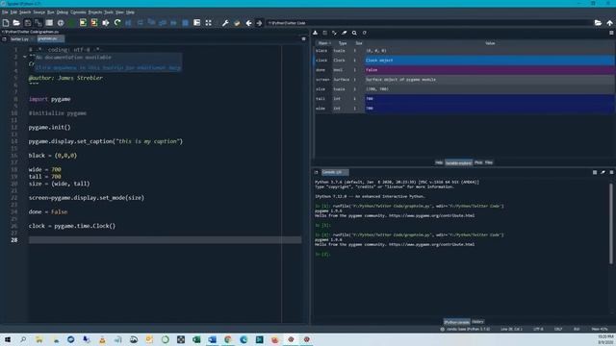
Task: Clear console variables with the console eraser icon
Action: (x=603, y=172)
